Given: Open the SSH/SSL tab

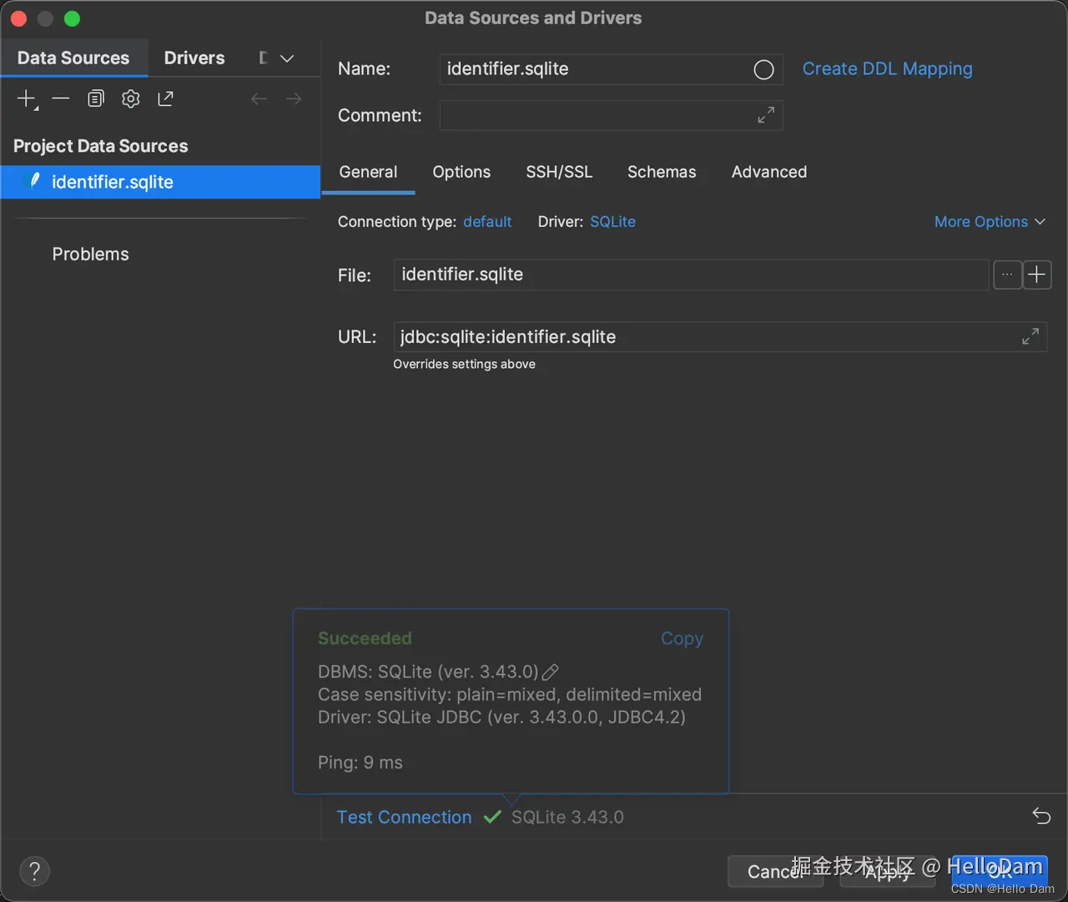Looking at the screenshot, I should 559,172.
